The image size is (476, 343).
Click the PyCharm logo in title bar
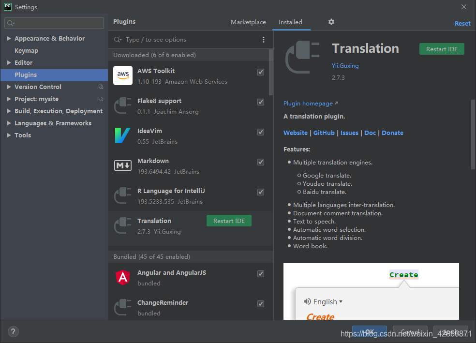pyautogui.click(x=8, y=7)
